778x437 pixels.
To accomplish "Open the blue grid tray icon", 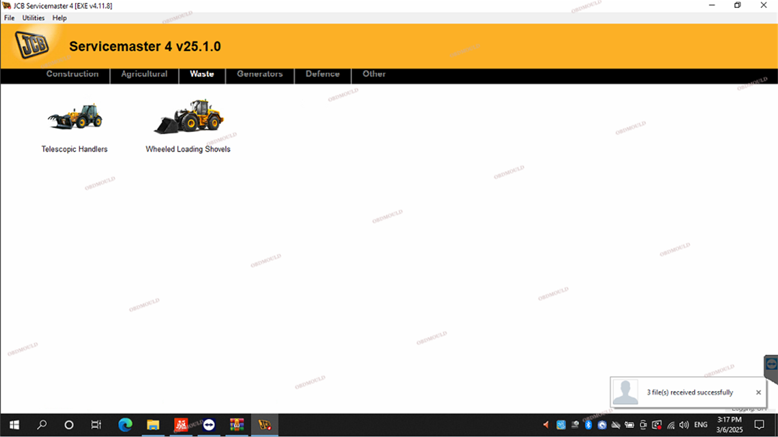I will click(x=561, y=425).
